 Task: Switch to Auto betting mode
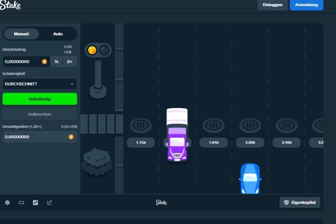click(58, 34)
